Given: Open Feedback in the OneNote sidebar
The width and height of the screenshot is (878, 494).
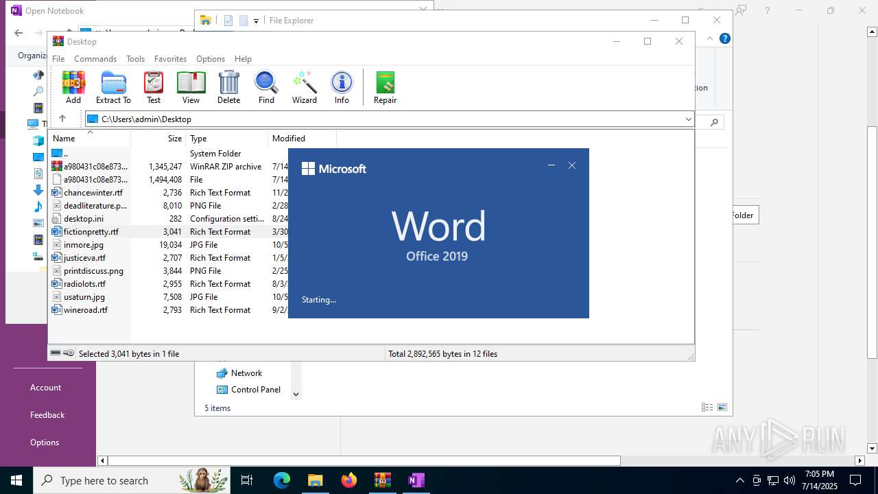Looking at the screenshot, I should [47, 415].
